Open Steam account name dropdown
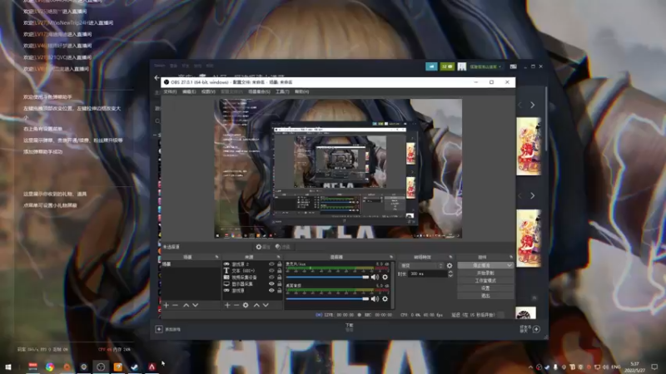This screenshot has width=666, height=374. click(x=485, y=66)
